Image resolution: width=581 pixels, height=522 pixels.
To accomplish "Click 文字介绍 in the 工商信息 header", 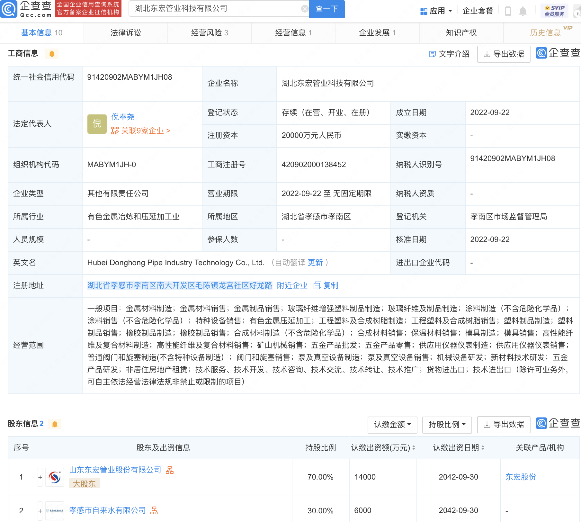I will [x=449, y=54].
